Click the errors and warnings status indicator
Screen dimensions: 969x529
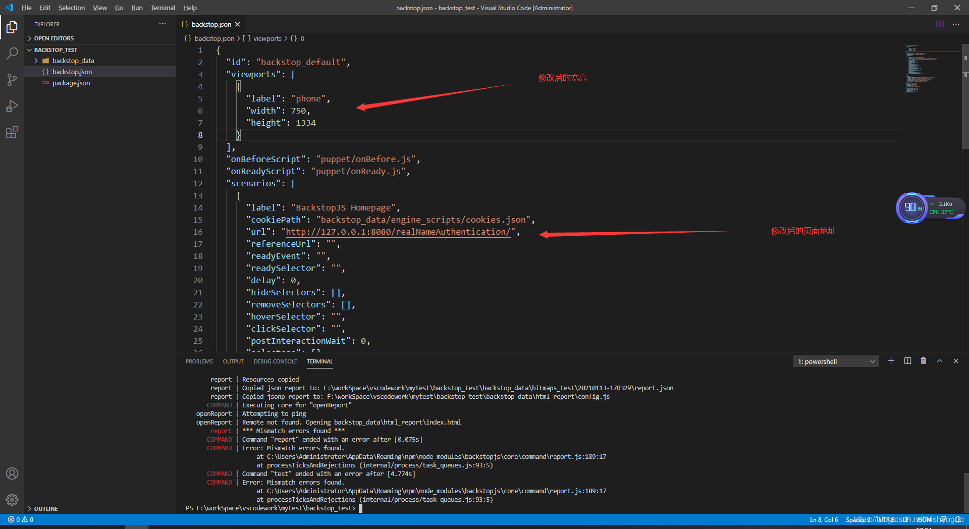pos(21,519)
